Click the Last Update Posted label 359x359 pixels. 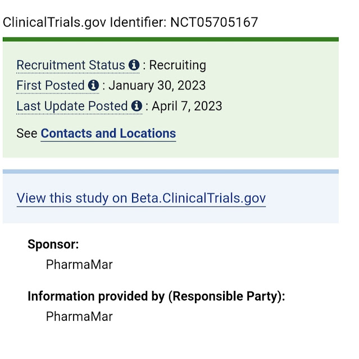point(72,106)
